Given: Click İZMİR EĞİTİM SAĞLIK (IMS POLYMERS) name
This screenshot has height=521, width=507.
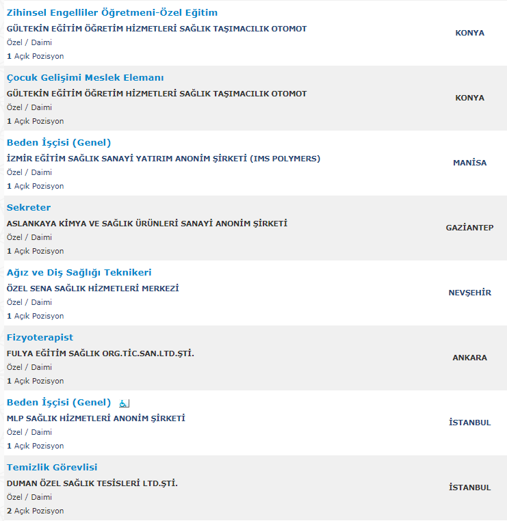Looking at the screenshot, I should pyautogui.click(x=164, y=159).
